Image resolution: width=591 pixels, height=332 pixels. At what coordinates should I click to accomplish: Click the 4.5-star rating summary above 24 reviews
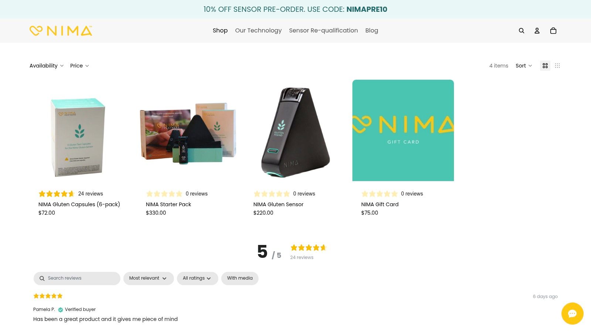[308, 248]
